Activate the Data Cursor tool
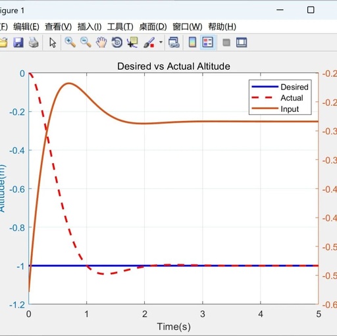The image size is (337, 336). click(x=132, y=42)
